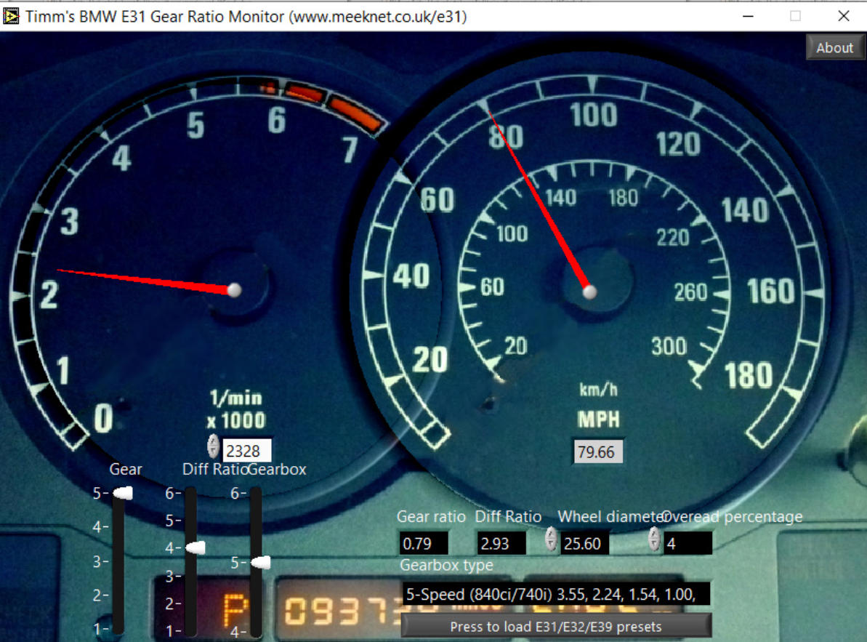Set the Diff Ratio slider to 5
Image resolution: width=867 pixels, height=642 pixels.
click(190, 521)
